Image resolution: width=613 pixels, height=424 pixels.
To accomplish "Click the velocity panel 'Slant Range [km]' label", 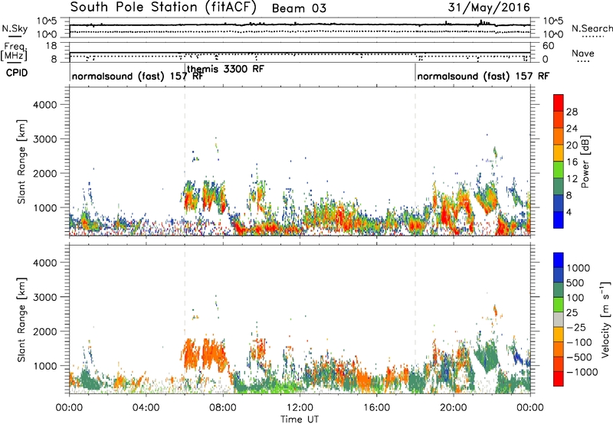I will tap(21, 320).
